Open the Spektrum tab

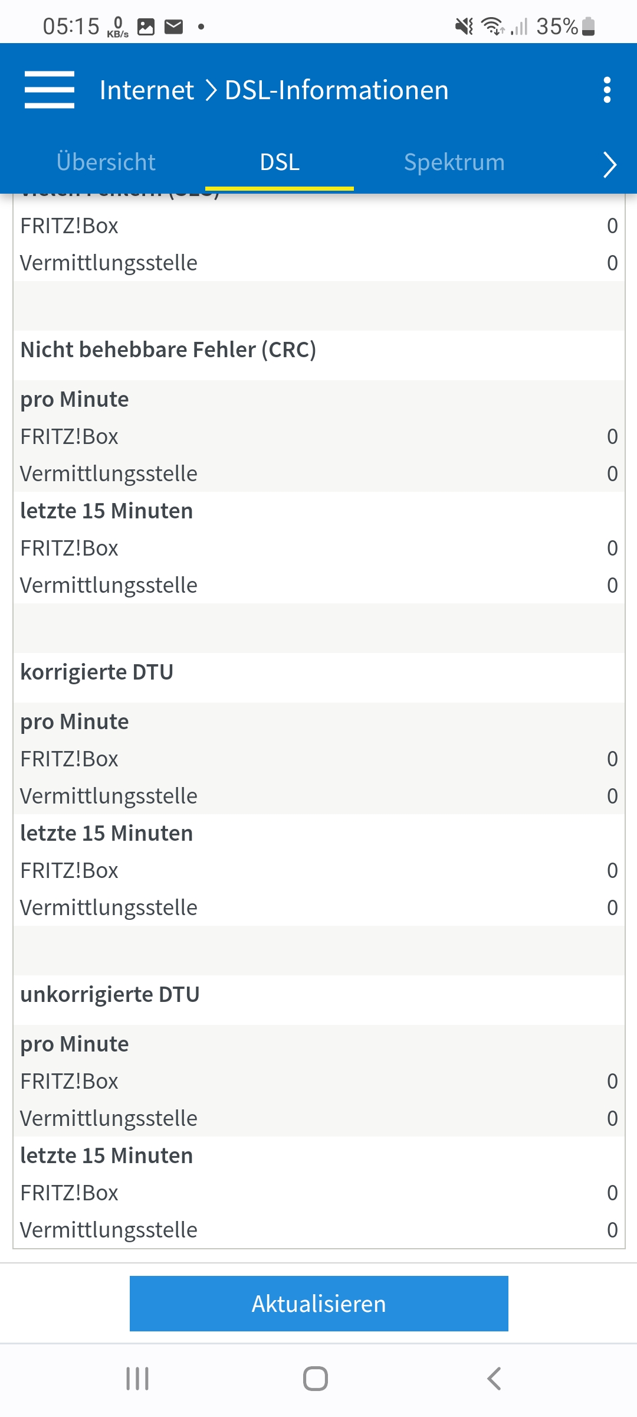click(x=454, y=162)
